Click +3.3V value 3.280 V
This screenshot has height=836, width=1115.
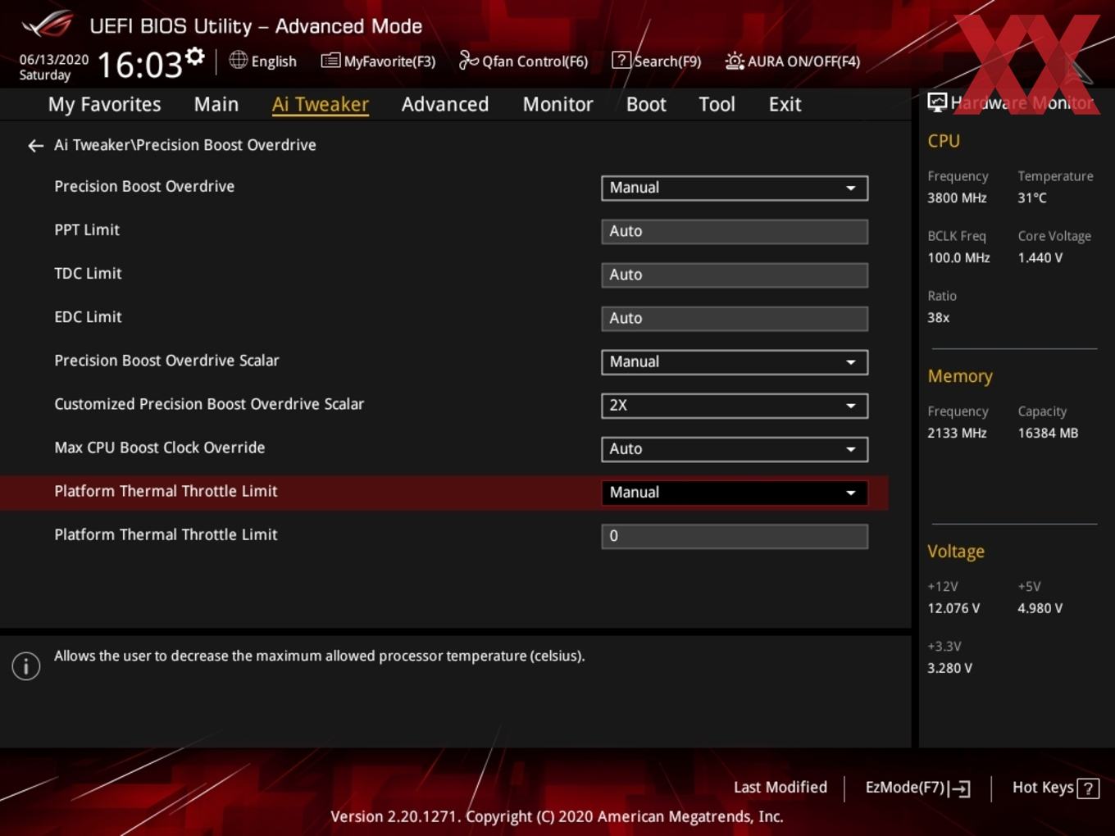[949, 669]
